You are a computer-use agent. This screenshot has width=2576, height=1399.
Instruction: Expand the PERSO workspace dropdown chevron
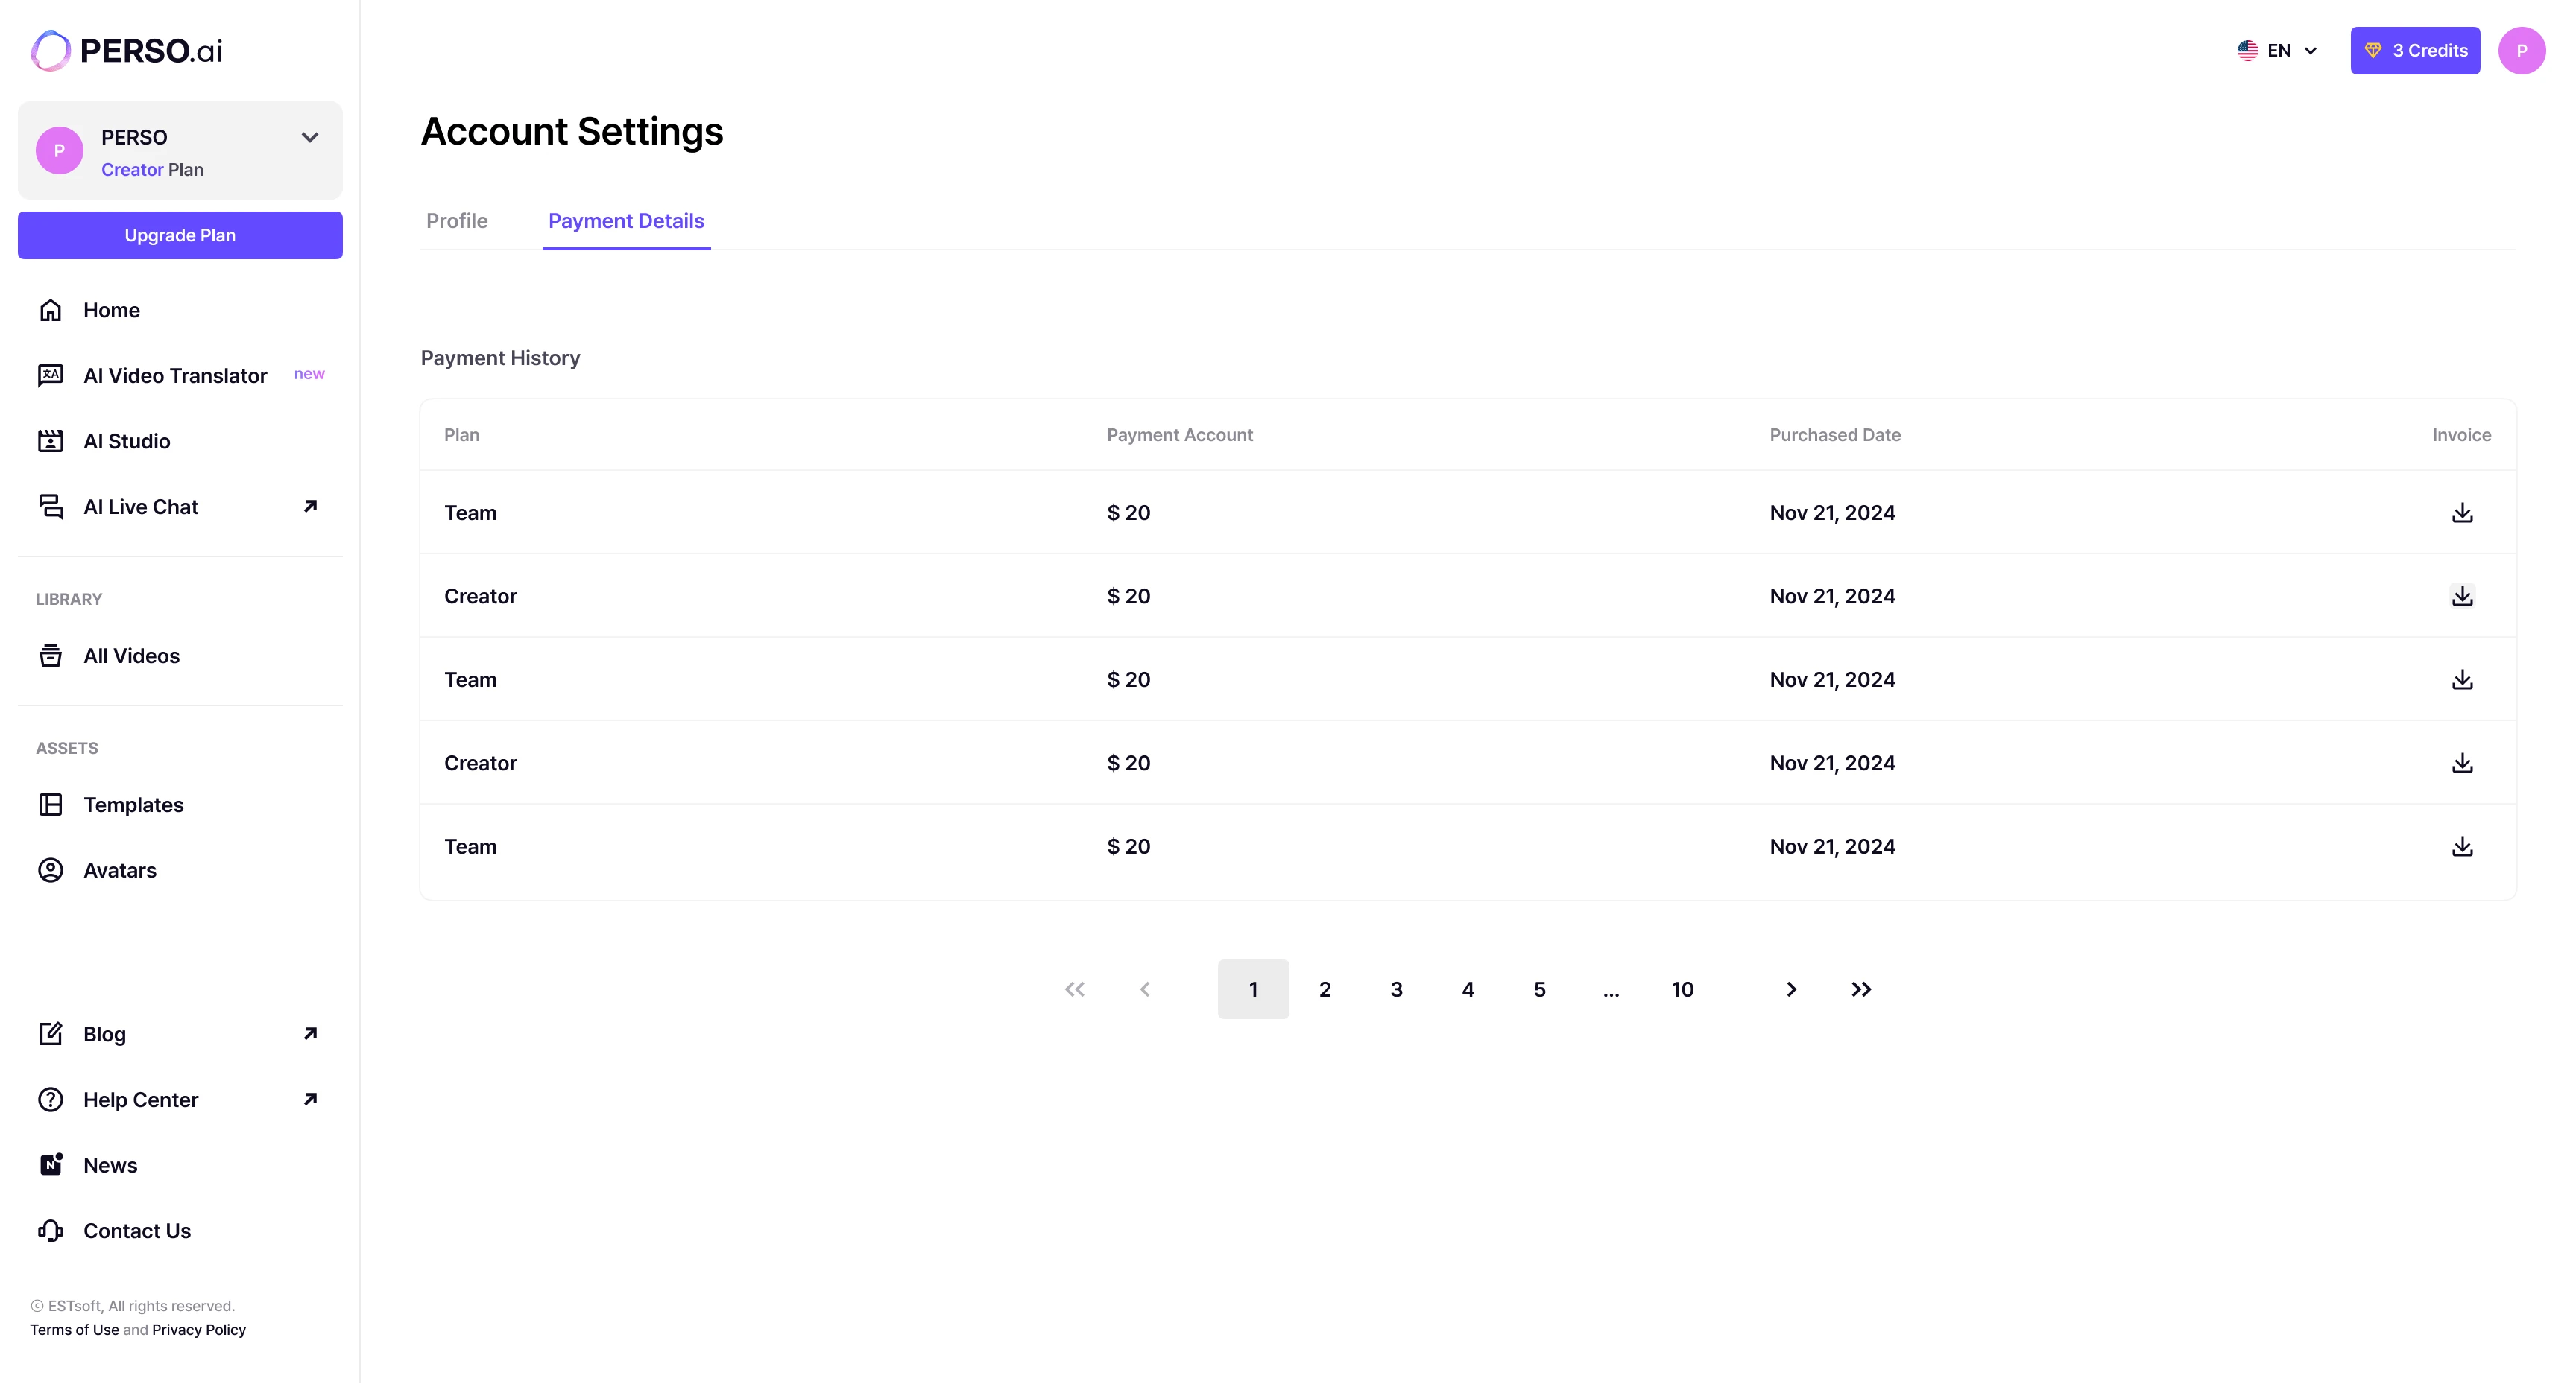pos(310,138)
